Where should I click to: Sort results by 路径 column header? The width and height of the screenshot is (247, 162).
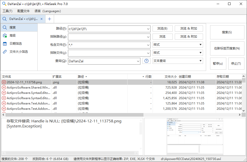point(102,77)
